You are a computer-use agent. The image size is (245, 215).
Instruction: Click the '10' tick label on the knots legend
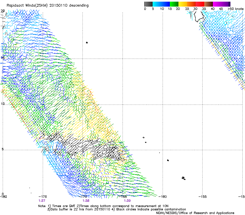pos(162,9)
